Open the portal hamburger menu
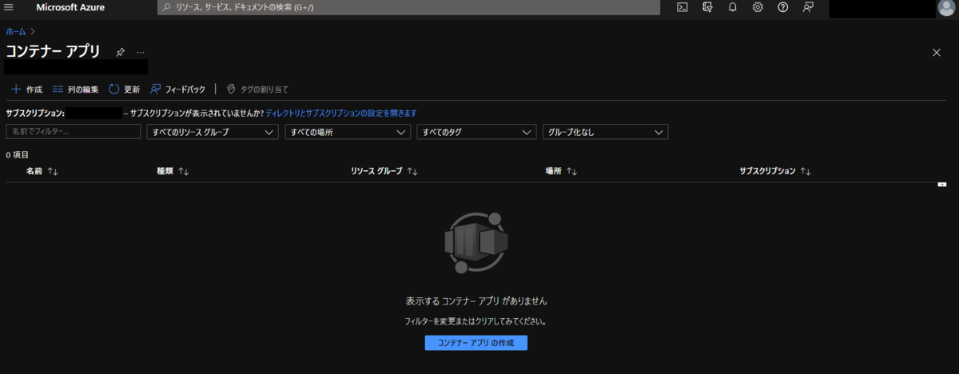This screenshot has width=959, height=374. coord(10,7)
